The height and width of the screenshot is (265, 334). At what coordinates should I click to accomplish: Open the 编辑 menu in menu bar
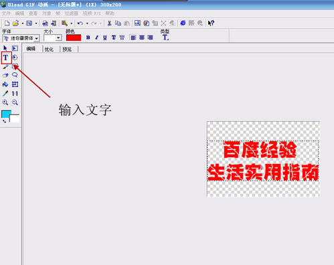19,13
